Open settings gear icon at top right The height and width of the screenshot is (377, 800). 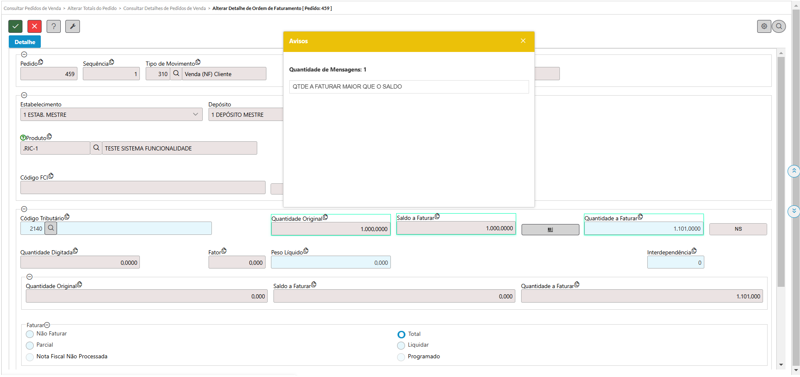pos(764,26)
